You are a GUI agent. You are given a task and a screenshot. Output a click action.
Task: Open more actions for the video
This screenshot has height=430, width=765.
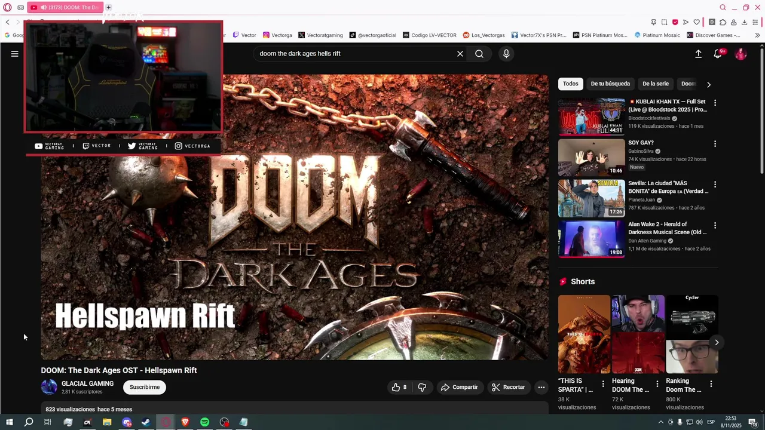click(541, 387)
